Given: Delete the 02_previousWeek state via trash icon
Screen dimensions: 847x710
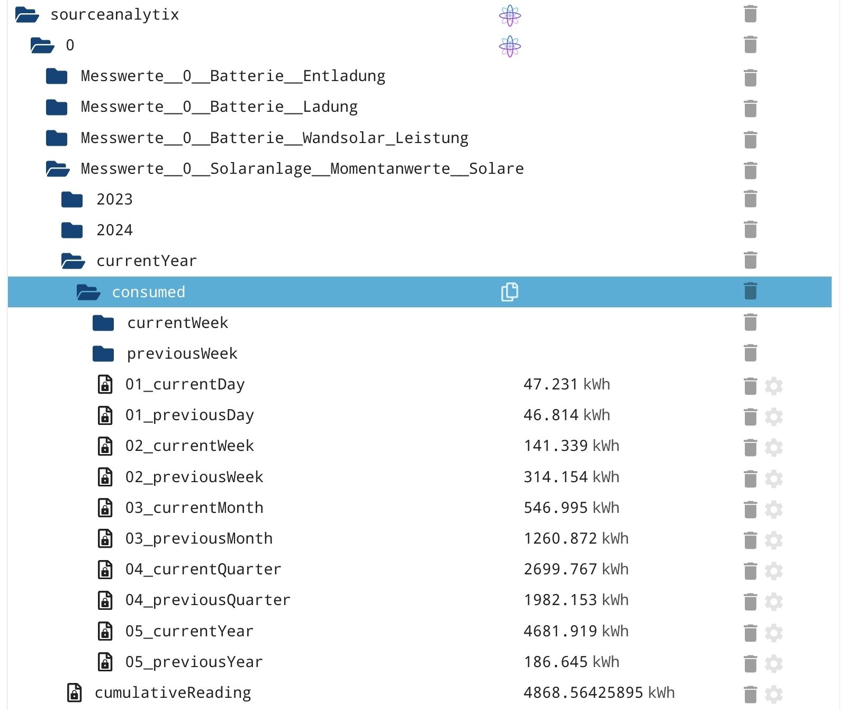Looking at the screenshot, I should [750, 478].
